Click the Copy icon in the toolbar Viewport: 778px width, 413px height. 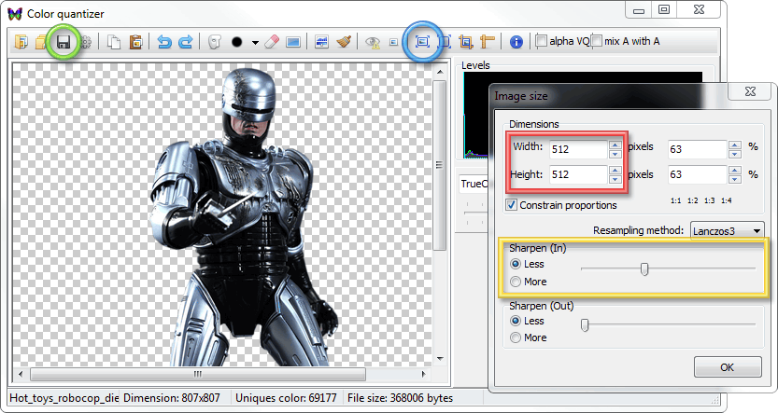click(x=114, y=42)
